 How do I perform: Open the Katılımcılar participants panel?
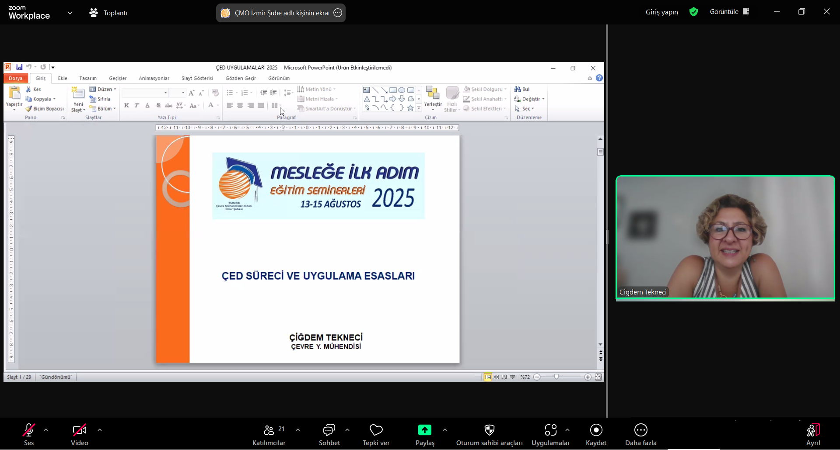pos(269,430)
